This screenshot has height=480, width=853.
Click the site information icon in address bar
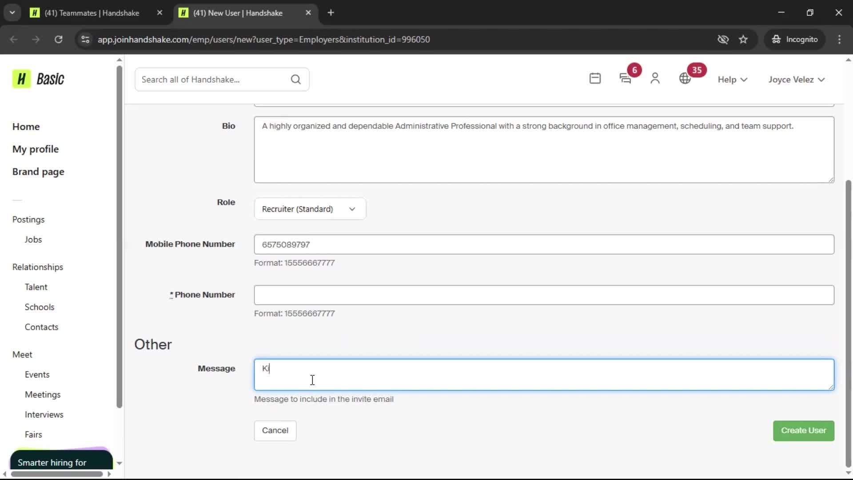pos(85,40)
